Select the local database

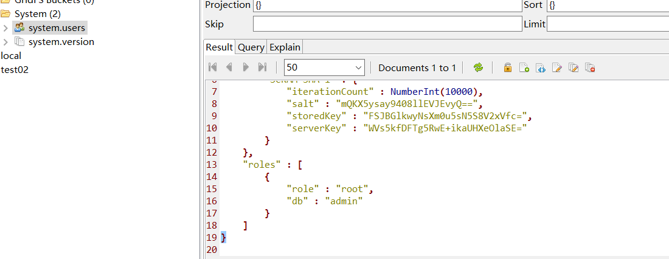11,55
